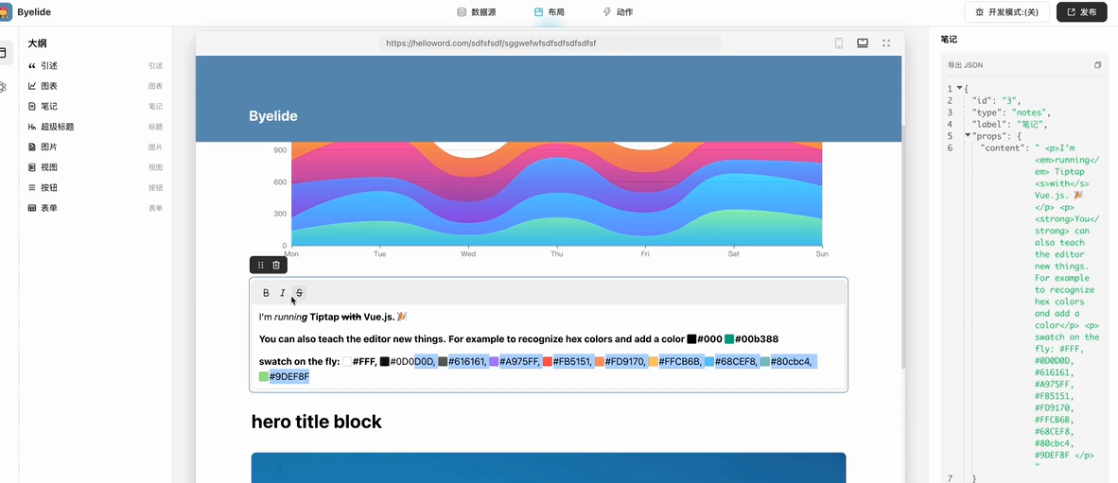This screenshot has width=1118, height=483.
Task: Open the 动作 tab
Action: pos(618,12)
